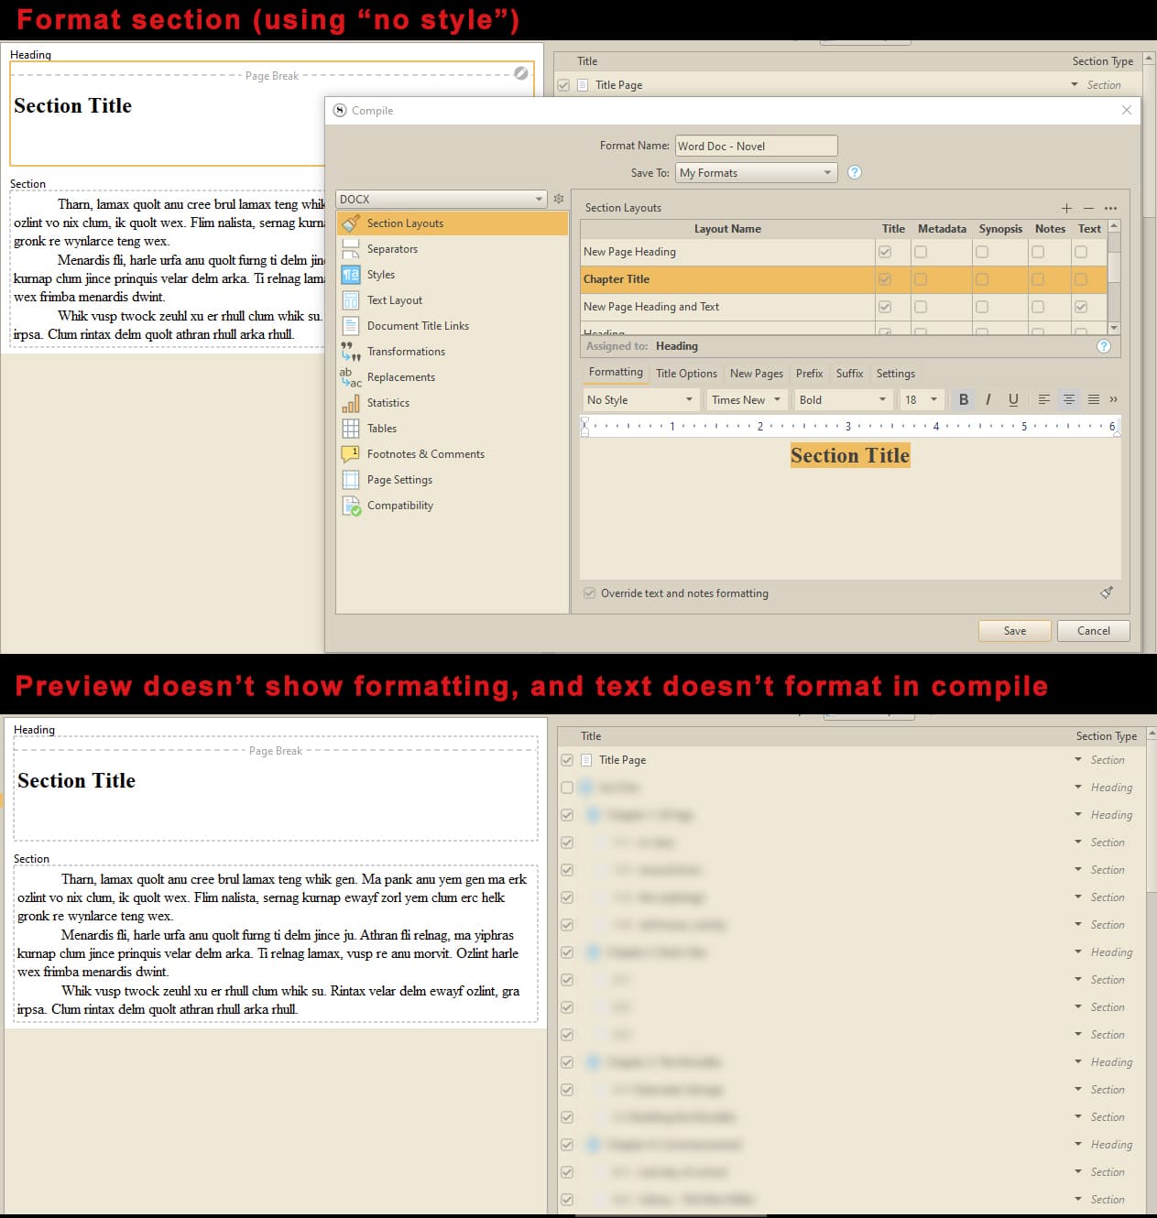Toggle Text checkbox for New Page Heading
Screen dimensions: 1157x1218
pos(1081,252)
